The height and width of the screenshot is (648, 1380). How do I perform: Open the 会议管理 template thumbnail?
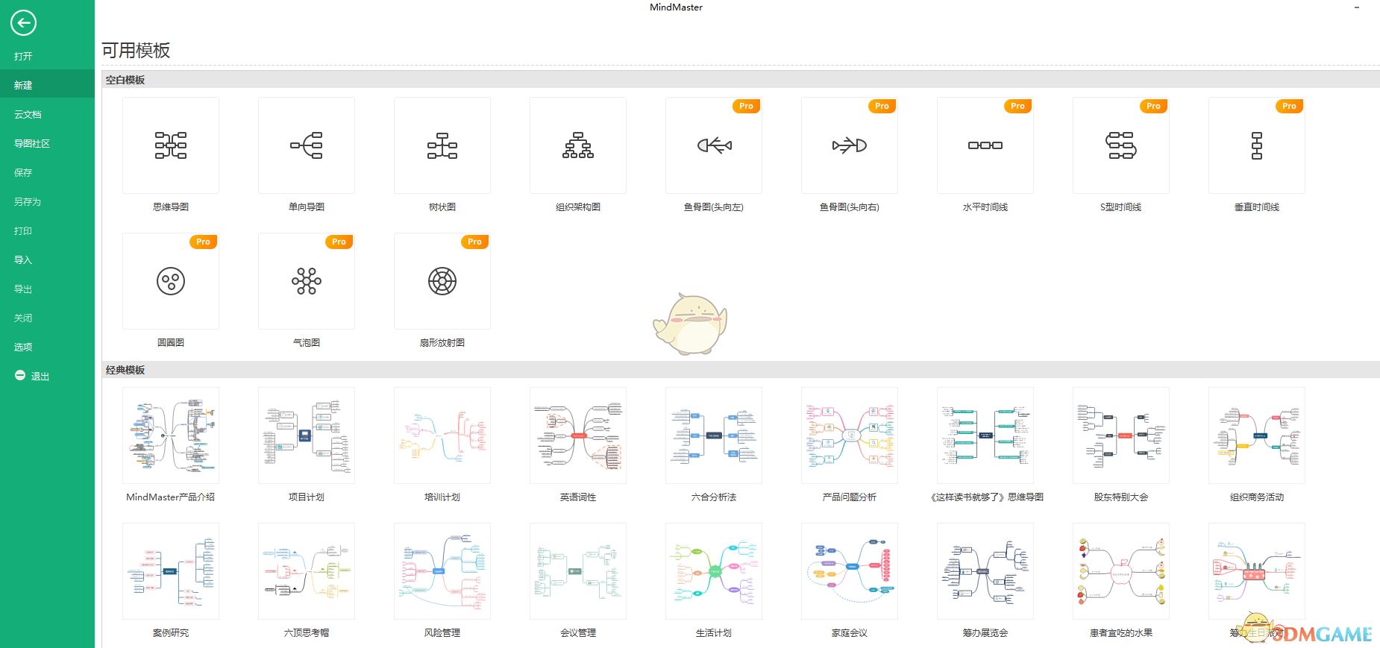(x=578, y=571)
